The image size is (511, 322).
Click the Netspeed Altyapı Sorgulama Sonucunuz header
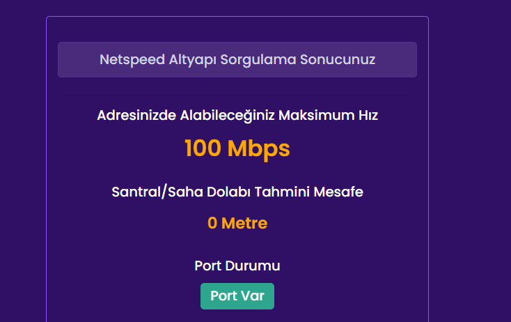coord(237,59)
